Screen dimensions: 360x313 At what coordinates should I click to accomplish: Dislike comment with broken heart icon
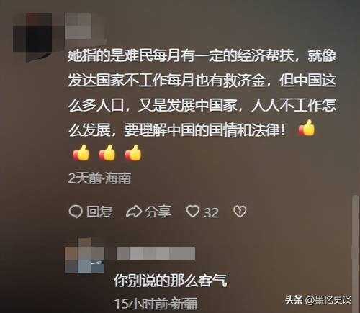point(240,212)
